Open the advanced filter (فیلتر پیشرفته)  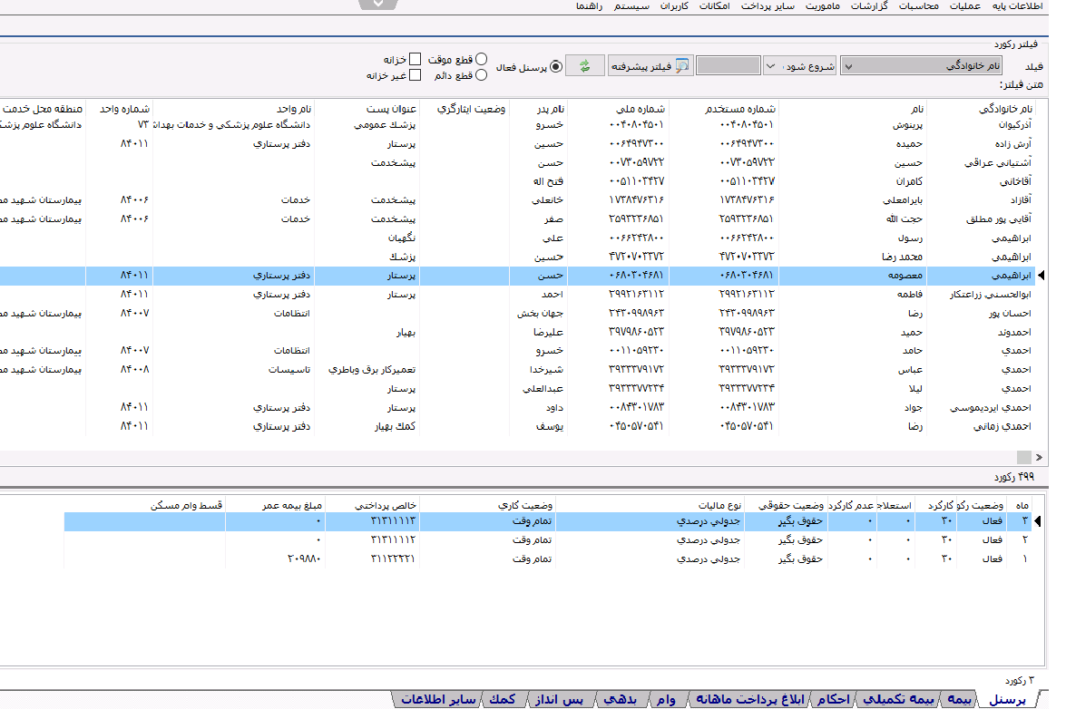[650, 66]
